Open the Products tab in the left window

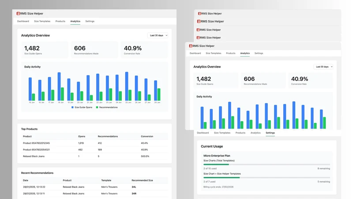click(x=60, y=21)
